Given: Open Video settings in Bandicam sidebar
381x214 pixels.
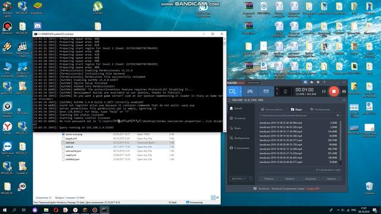Looking at the screenshot, I should (x=236, y=128).
